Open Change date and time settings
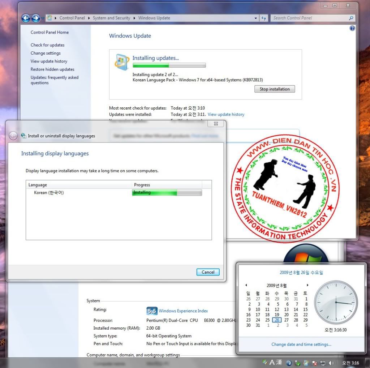The width and height of the screenshot is (370, 368). [x=301, y=345]
